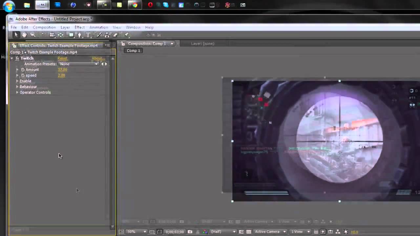Viewport: 420px width, 236px height.
Task: Select the Layer: (none) panel tab
Action: point(202,44)
